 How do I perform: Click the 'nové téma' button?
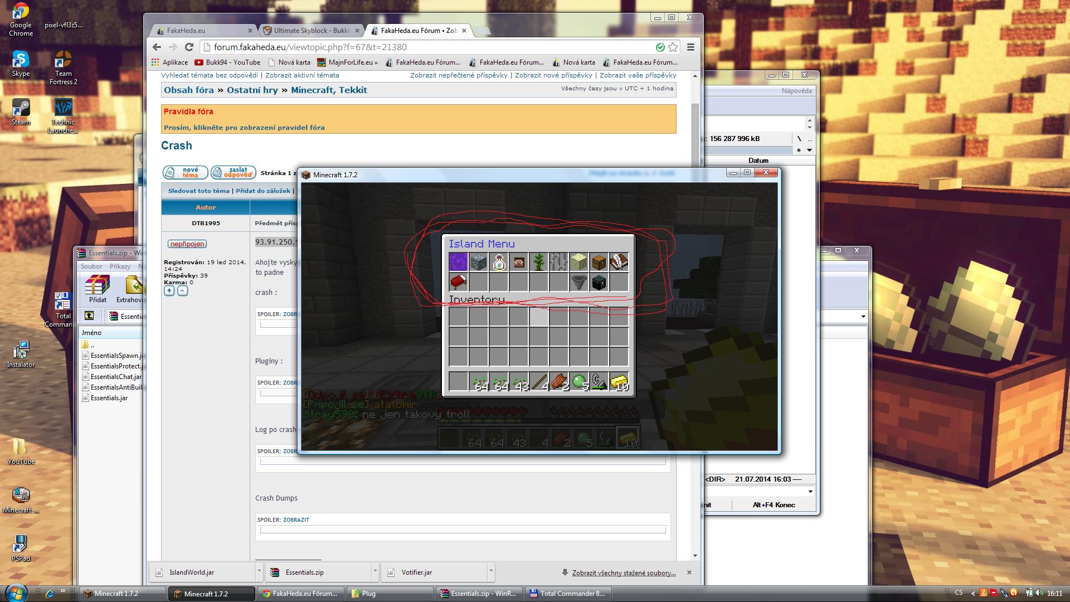click(186, 173)
